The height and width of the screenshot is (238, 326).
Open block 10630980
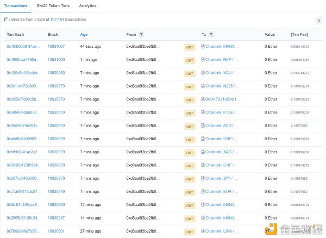pyautogui.click(x=56, y=73)
